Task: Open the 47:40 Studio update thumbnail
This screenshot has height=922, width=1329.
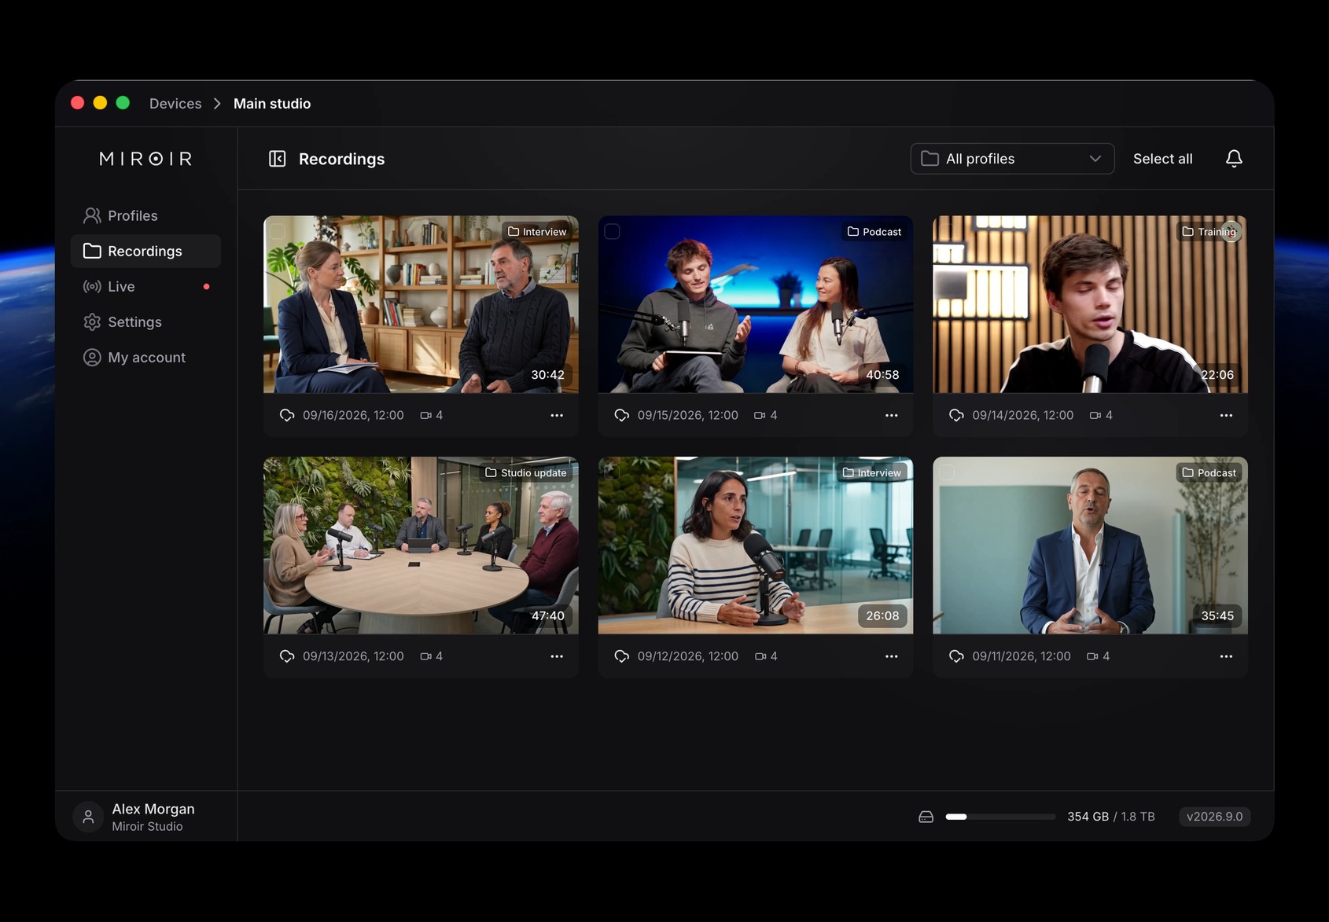Action: (x=421, y=545)
